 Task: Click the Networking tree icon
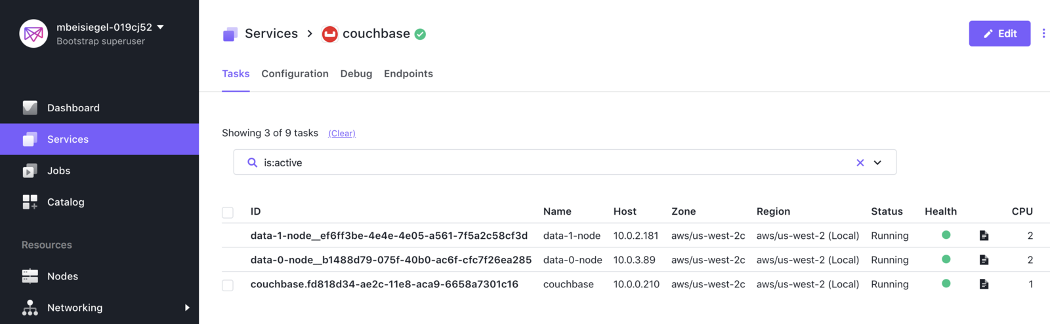click(30, 308)
